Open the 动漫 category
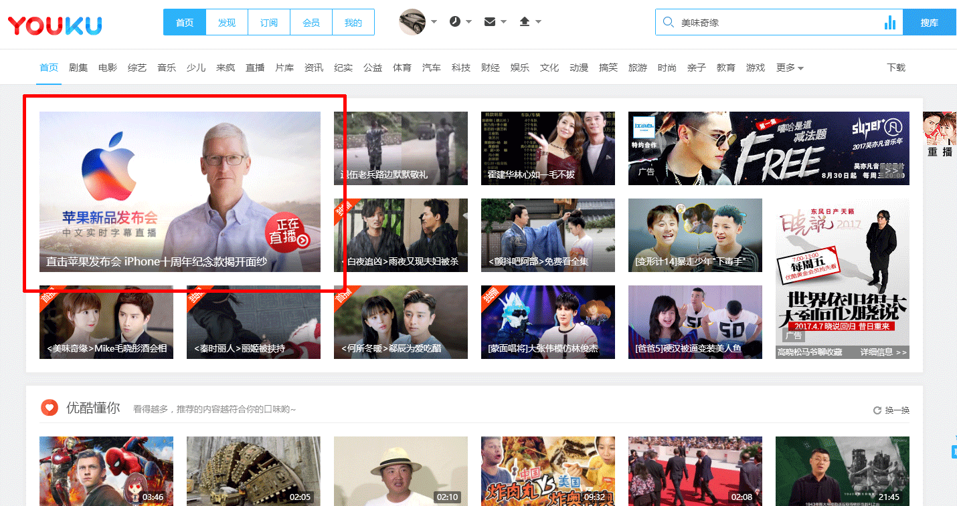This screenshot has width=957, height=506. 579,68
